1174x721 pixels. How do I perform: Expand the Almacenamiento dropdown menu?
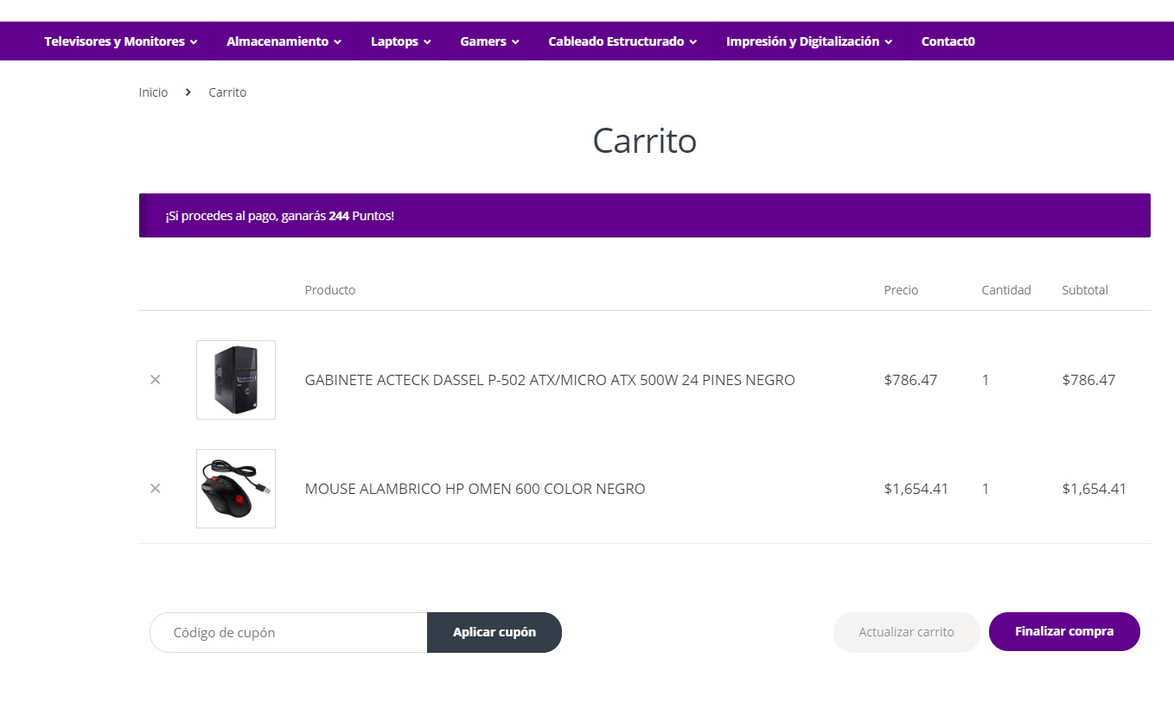tap(284, 41)
